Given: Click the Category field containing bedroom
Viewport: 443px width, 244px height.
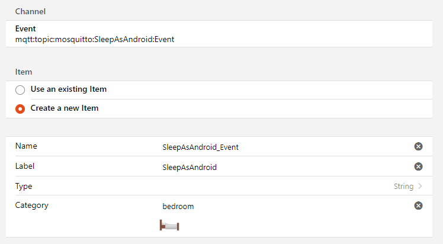Looking at the screenshot, I should (178, 207).
